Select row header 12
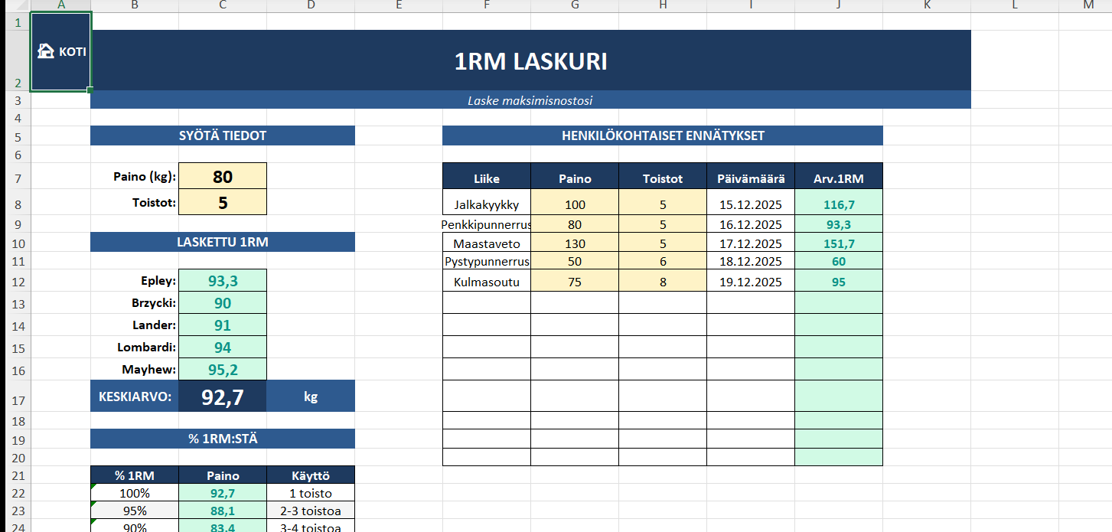1112x532 pixels. [x=15, y=281]
